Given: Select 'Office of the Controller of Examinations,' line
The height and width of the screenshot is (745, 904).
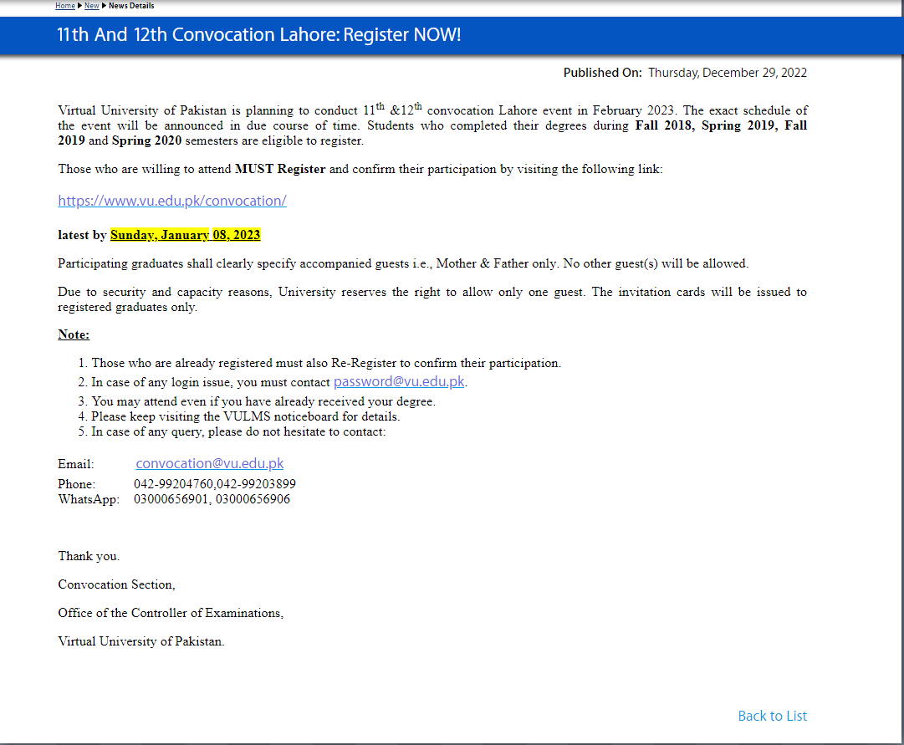Looking at the screenshot, I should 171,613.
